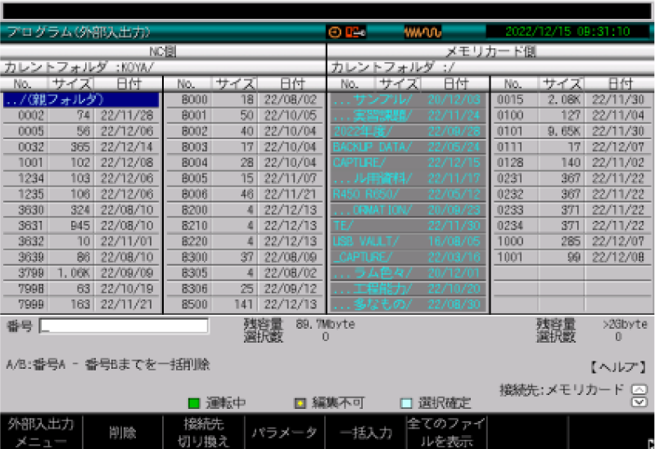Select memory card file 0015 row

pyautogui.click(x=571, y=100)
